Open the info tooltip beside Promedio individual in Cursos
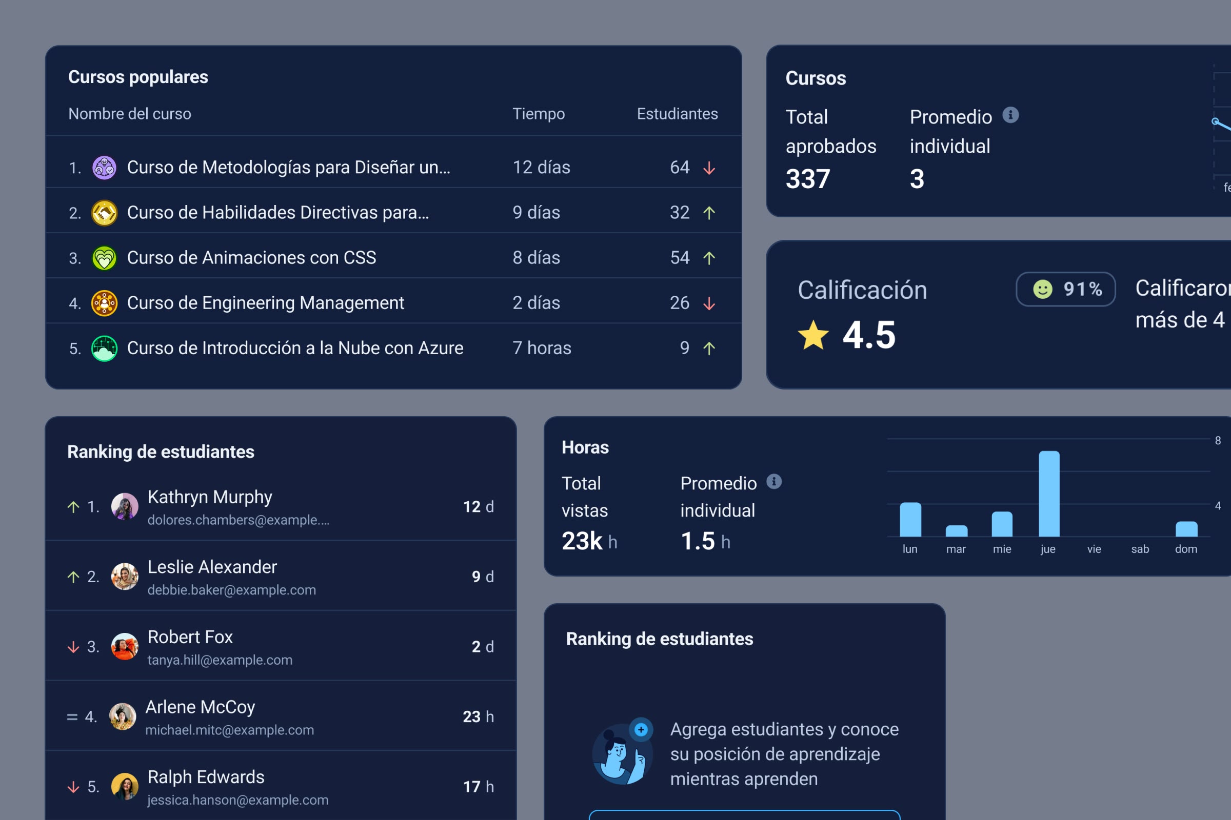 (1011, 115)
